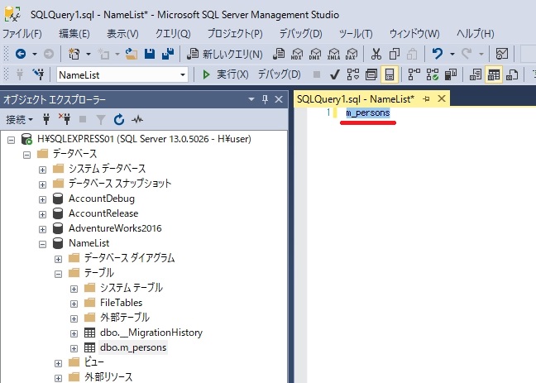Open the 接続 connect dropdown
This screenshot has width=536, height=383.
[x=20, y=120]
